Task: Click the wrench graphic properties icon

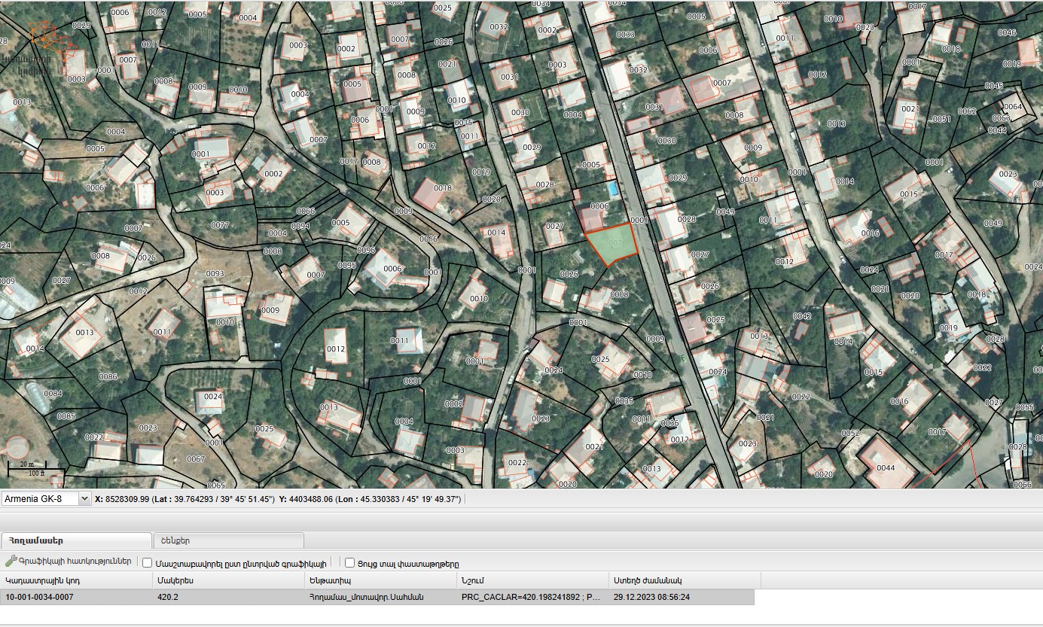Action: [x=11, y=562]
